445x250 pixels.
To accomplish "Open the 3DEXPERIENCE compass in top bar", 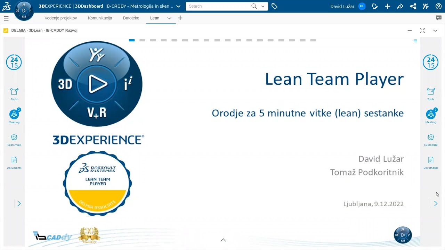I will coord(24,11).
